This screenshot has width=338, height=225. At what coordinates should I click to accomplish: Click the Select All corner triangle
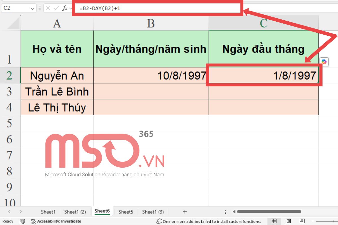(13, 23)
